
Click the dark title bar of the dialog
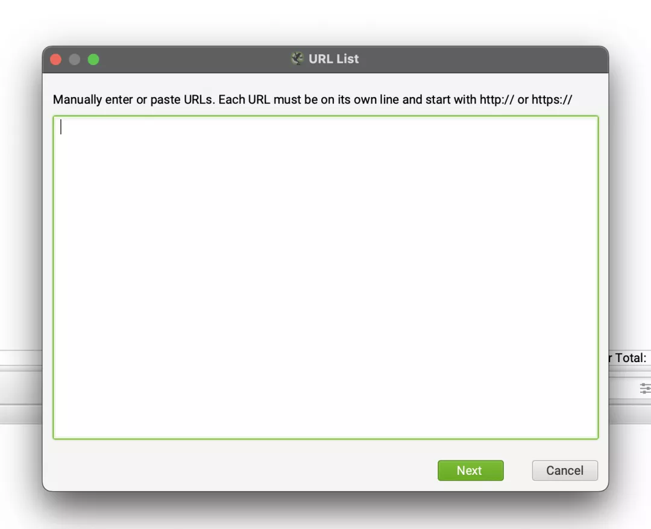pyautogui.click(x=325, y=59)
